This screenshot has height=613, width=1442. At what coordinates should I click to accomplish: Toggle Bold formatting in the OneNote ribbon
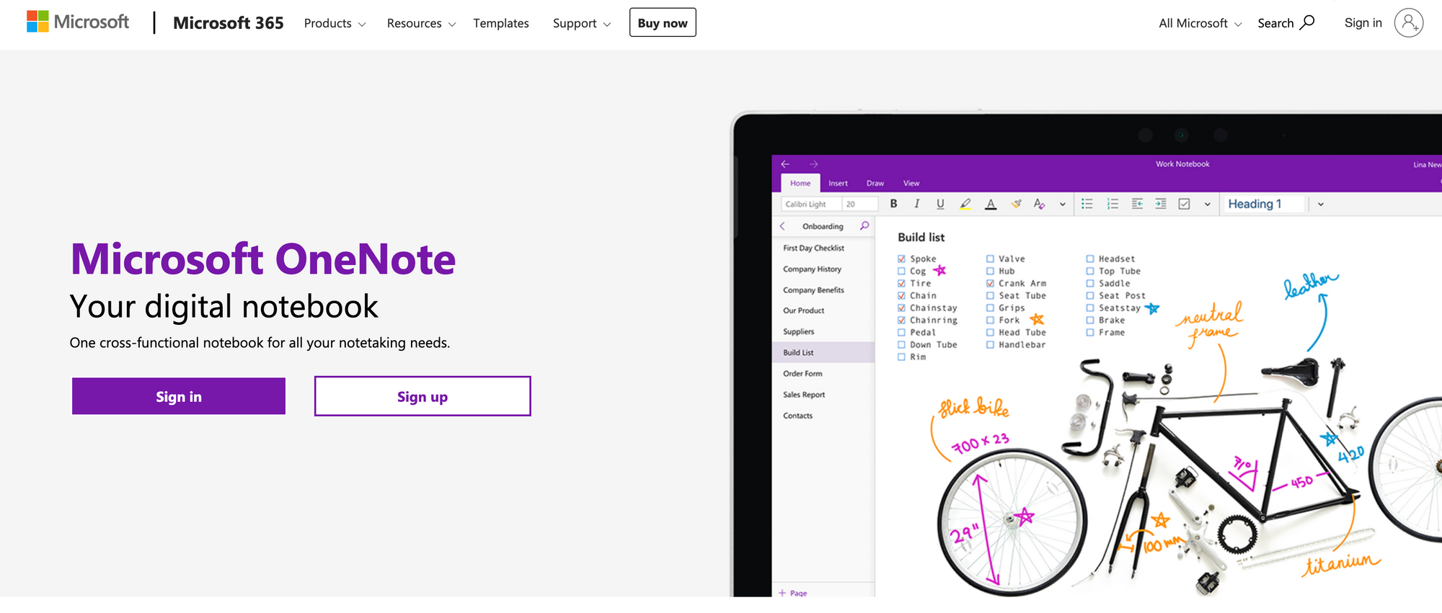point(893,204)
